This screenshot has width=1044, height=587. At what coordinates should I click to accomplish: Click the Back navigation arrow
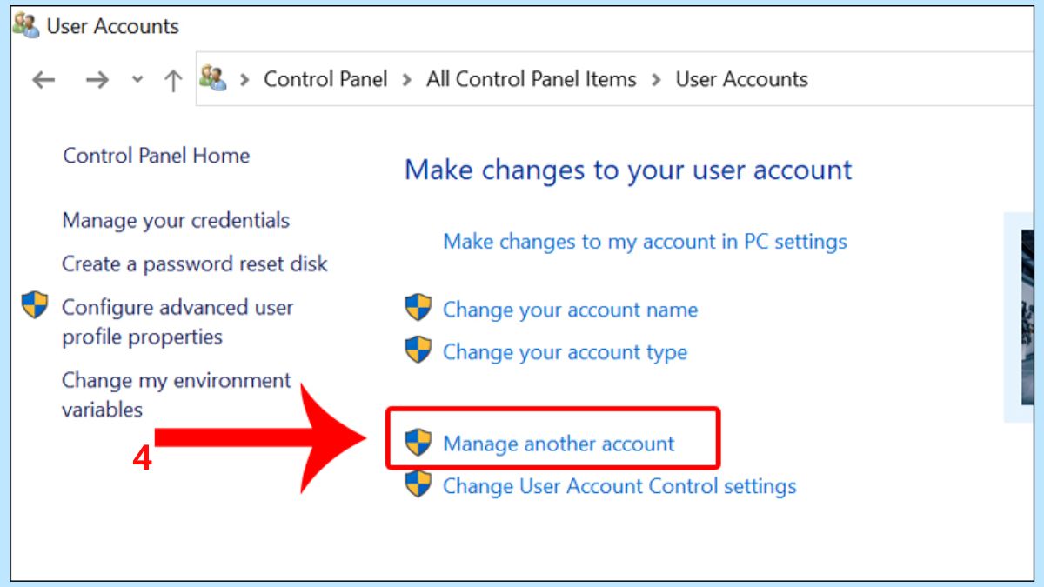[43, 80]
